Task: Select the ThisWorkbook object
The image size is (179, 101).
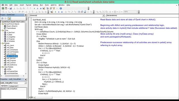Action: pos(11,28)
